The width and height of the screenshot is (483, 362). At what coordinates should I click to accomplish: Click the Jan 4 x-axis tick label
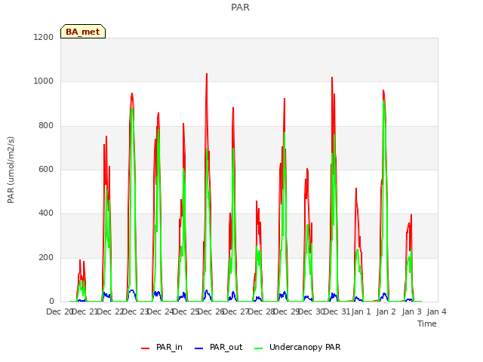[436, 311]
